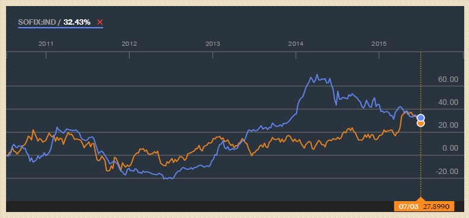
Task: Click the 2013 year label on the axis
Action: coord(213,44)
